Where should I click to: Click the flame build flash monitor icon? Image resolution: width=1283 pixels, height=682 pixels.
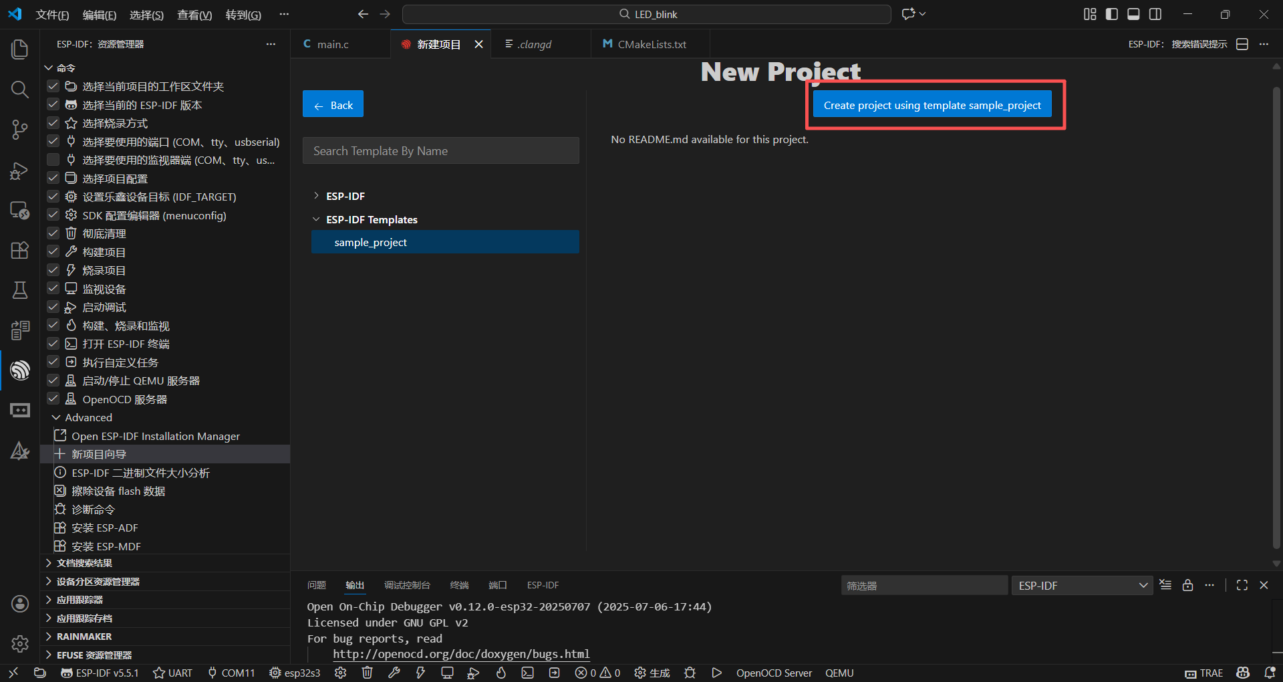click(501, 673)
